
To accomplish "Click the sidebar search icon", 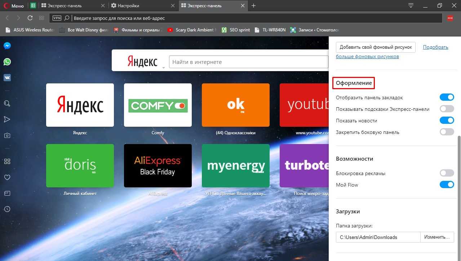I will point(7,104).
